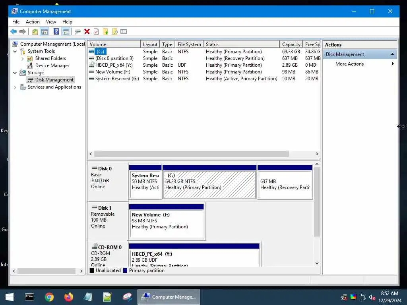The height and width of the screenshot is (305, 407).
Task: Launch Firefox from taskbar
Action: click(68, 297)
